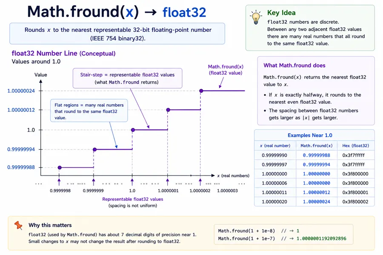Click x-axis tick label 1.0000001
The image size is (383, 255).
pyautogui.click(x=168, y=190)
